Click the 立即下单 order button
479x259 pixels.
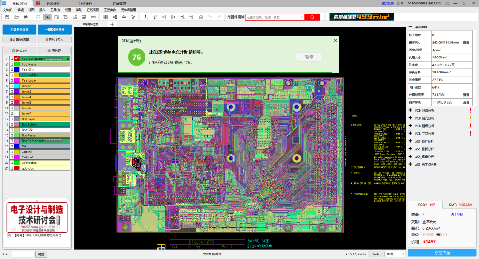441,253
